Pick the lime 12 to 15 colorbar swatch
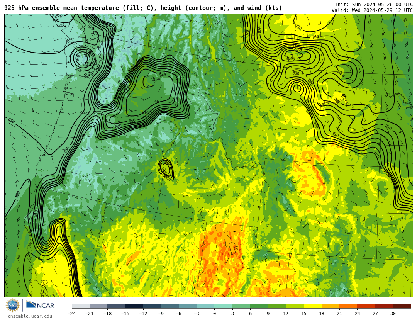The image size is (417, 321). pos(295,306)
